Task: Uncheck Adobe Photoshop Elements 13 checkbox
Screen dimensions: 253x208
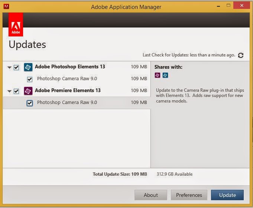Action: pos(16,68)
